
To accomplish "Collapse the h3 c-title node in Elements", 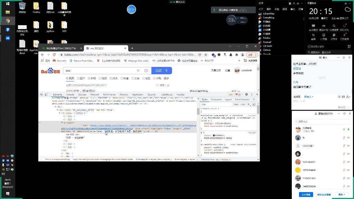I will click(x=60, y=113).
